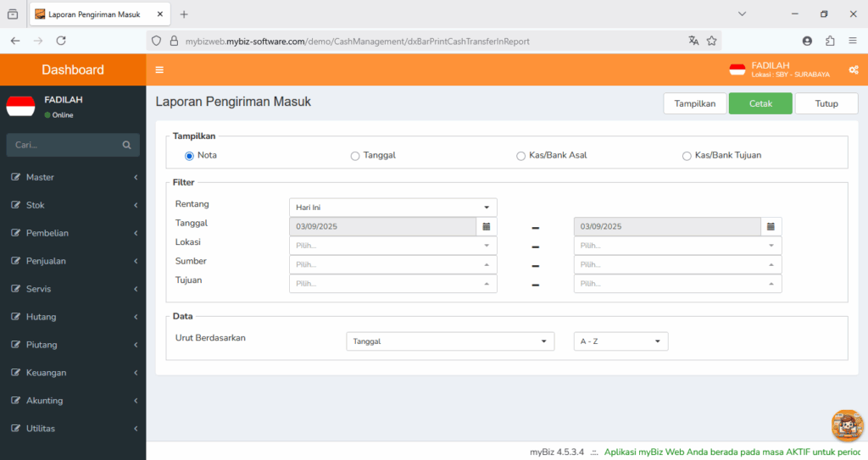Viewport: 868px width, 460px height.
Task: Click the Tampilkan button
Action: pyautogui.click(x=695, y=103)
